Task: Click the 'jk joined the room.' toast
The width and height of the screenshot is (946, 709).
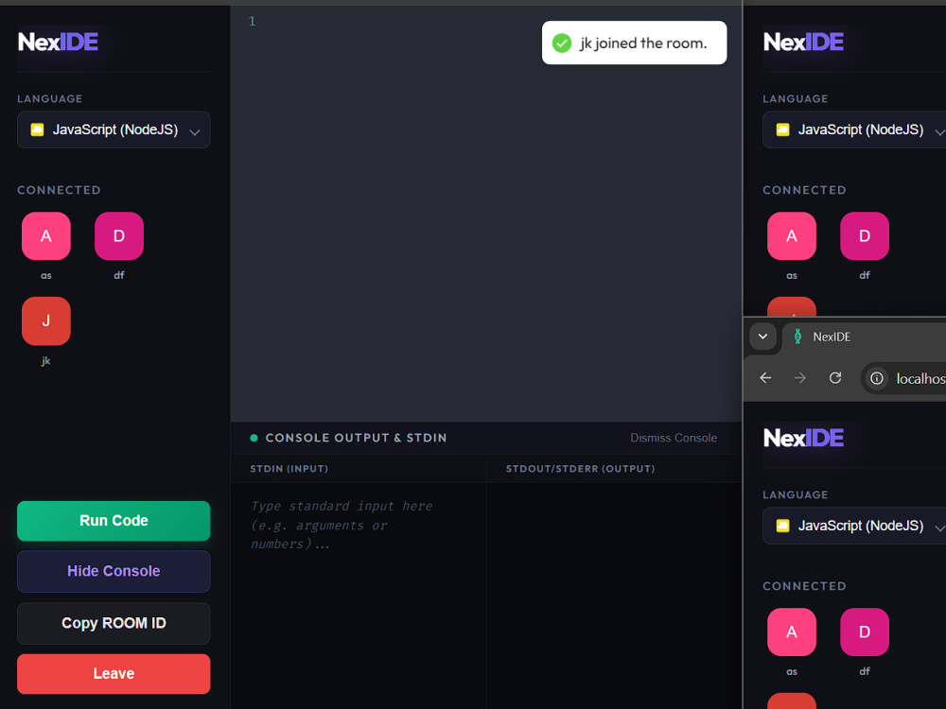Action: point(634,43)
